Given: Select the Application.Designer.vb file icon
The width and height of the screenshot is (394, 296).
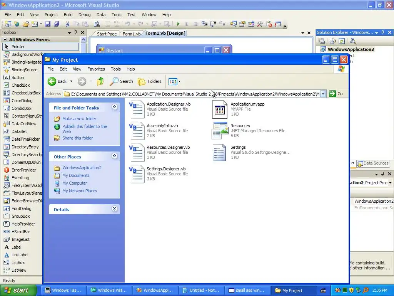Looking at the screenshot, I should pos(137,109).
